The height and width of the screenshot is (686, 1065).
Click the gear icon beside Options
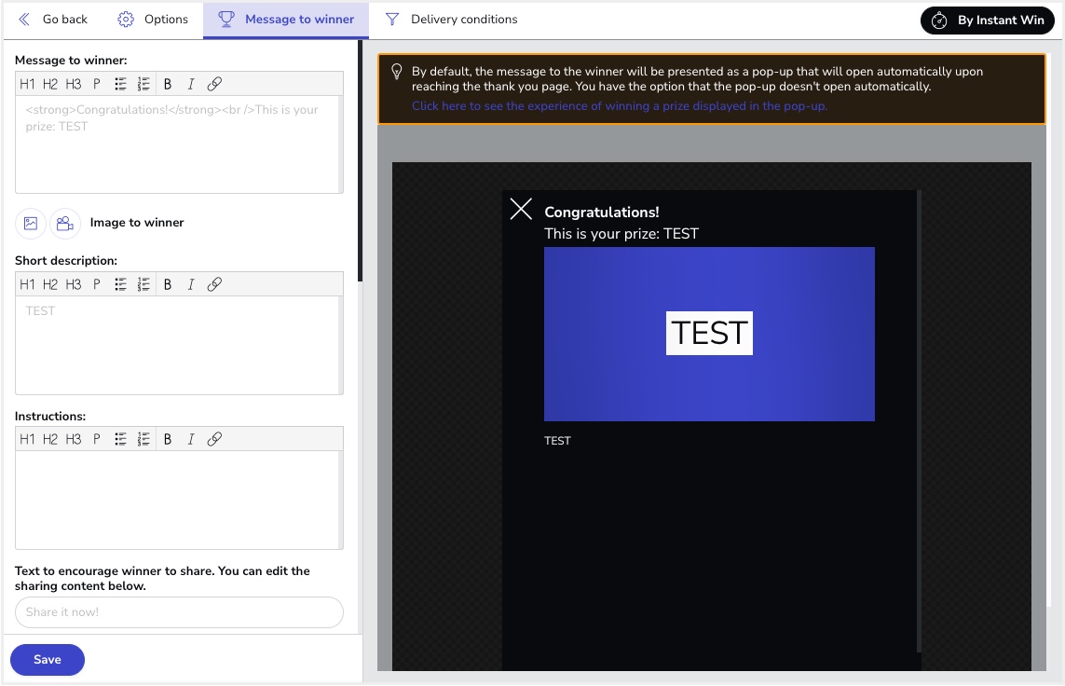(126, 19)
